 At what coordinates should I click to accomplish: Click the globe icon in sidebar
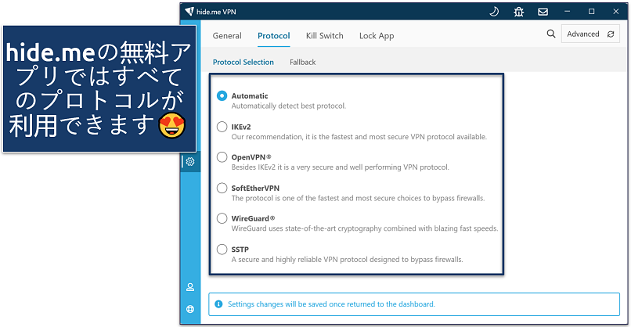(190, 309)
